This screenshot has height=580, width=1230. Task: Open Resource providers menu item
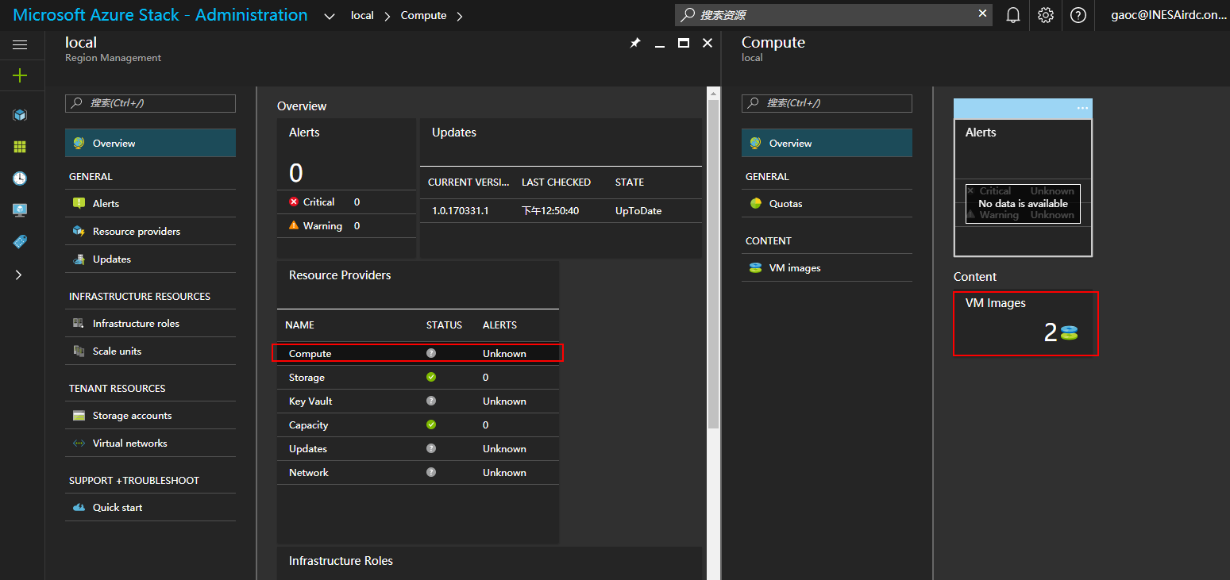[x=150, y=231]
